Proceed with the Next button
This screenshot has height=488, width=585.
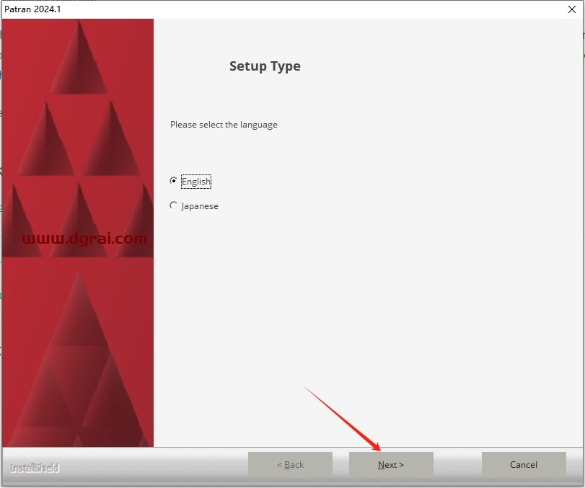391,464
